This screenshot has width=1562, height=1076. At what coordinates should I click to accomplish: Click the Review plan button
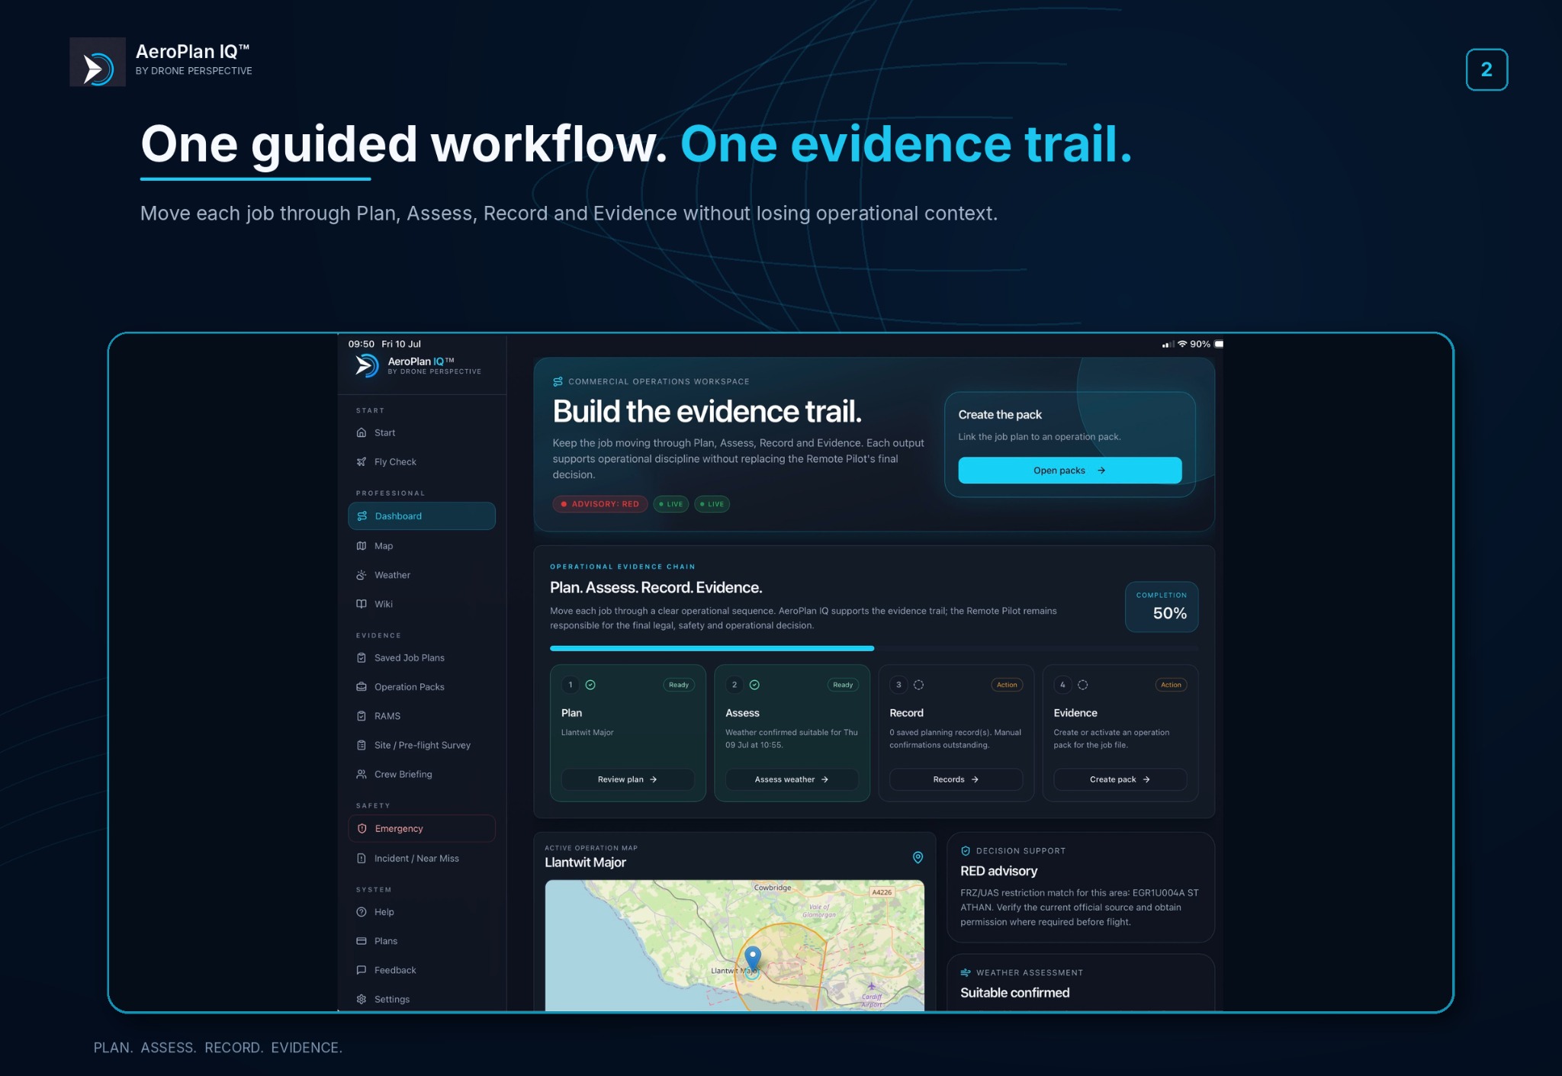coord(627,779)
